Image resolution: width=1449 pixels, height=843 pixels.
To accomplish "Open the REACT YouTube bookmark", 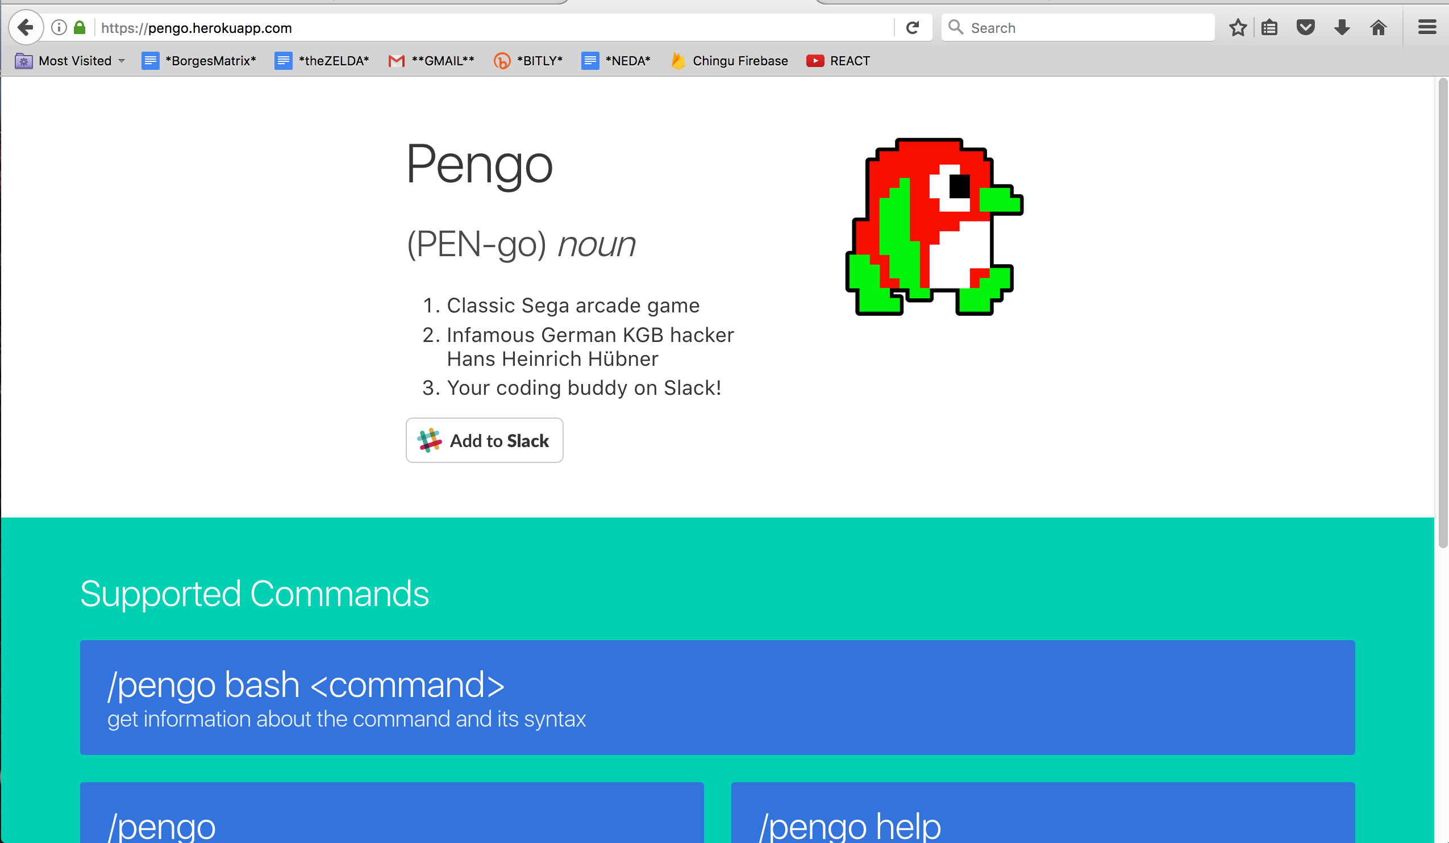I will (x=838, y=61).
